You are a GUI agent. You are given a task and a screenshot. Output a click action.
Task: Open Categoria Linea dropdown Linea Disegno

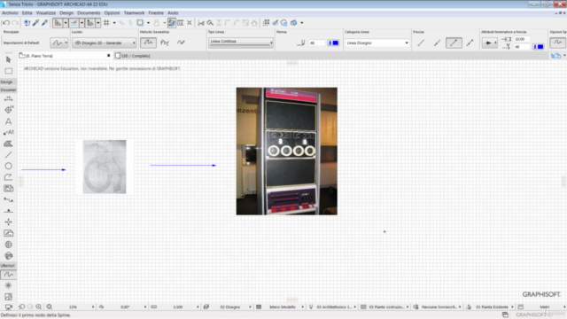tap(377, 43)
